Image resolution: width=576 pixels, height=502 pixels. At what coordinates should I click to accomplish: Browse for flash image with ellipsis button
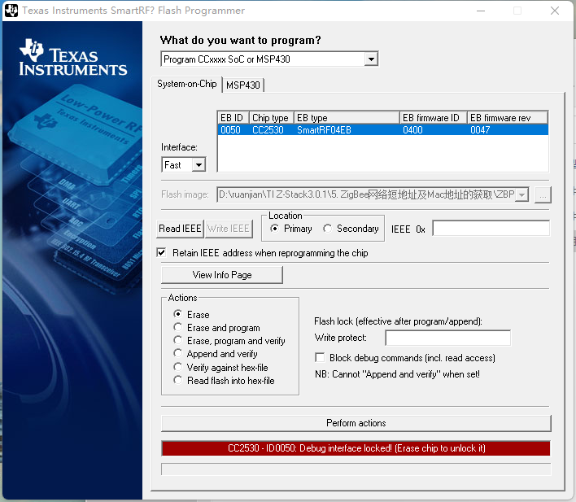(x=543, y=194)
